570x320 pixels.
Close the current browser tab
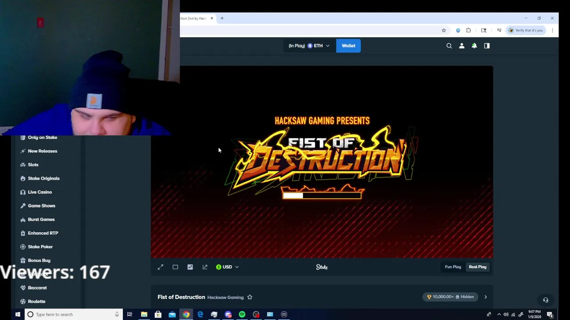(212, 18)
